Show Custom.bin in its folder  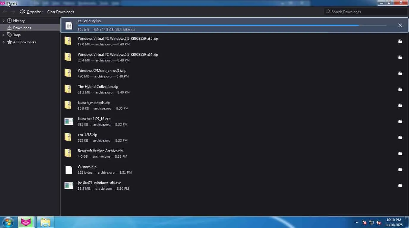[400, 170]
